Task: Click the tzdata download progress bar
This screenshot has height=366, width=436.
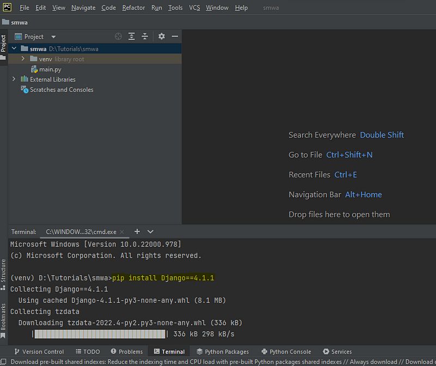Action: 100,334
